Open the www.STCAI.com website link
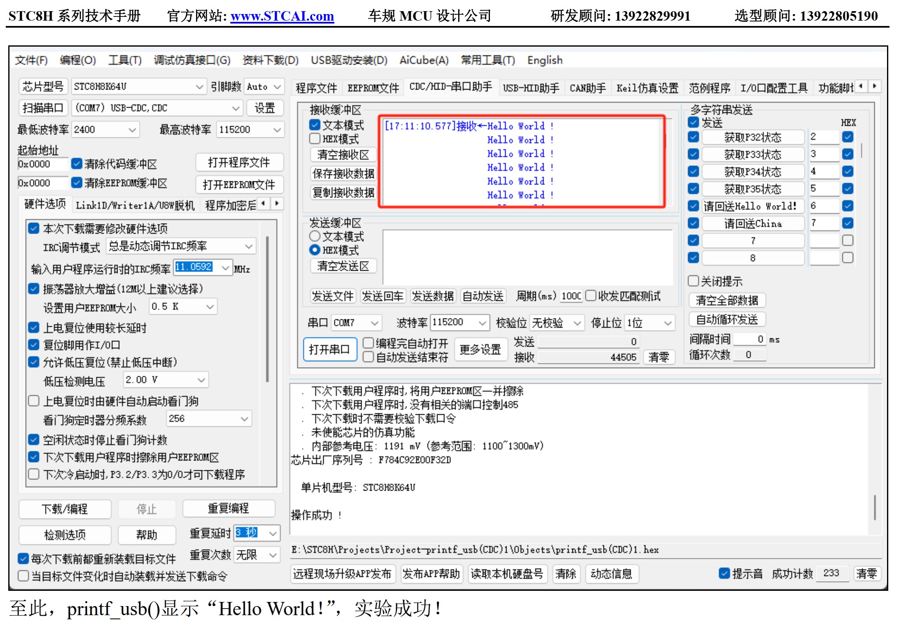 coord(282,16)
